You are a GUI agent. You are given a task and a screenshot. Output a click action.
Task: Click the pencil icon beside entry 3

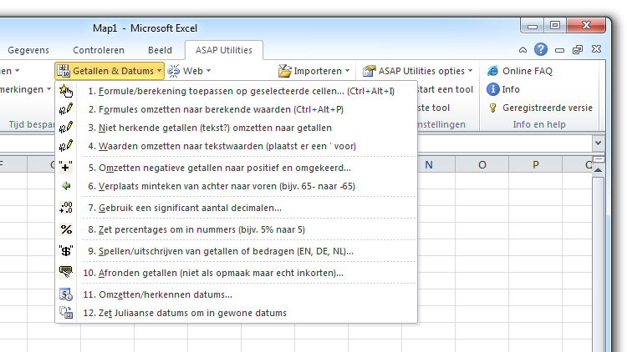[x=66, y=128]
